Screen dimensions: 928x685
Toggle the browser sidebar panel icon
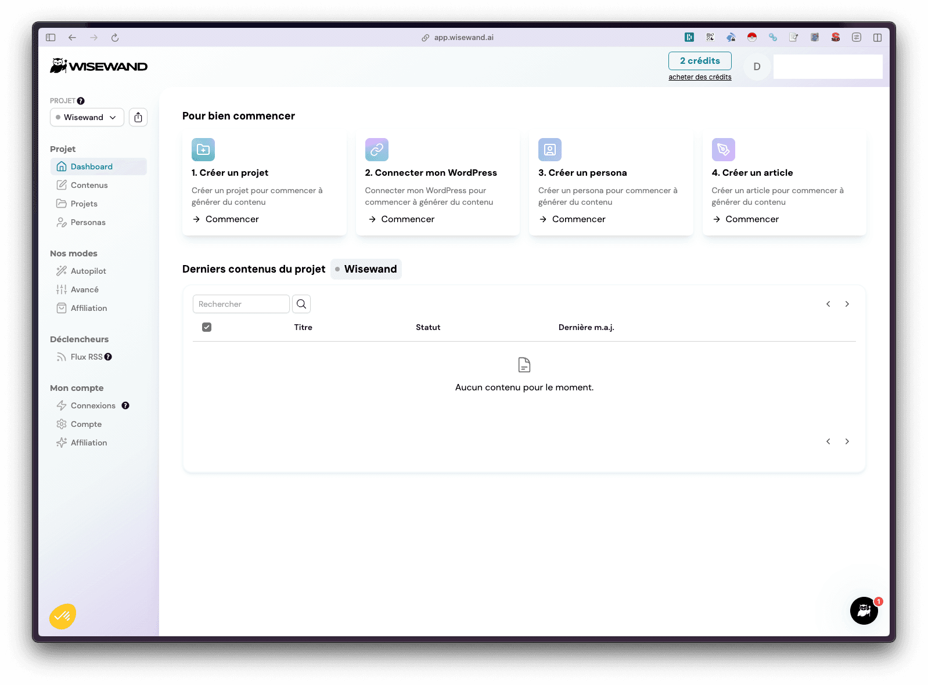pos(51,38)
